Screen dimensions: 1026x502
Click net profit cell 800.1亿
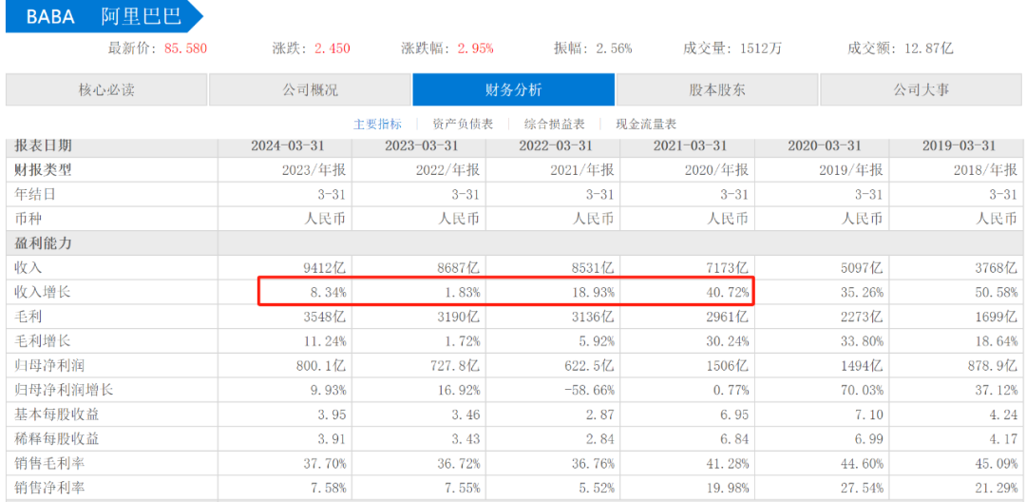tap(321, 366)
